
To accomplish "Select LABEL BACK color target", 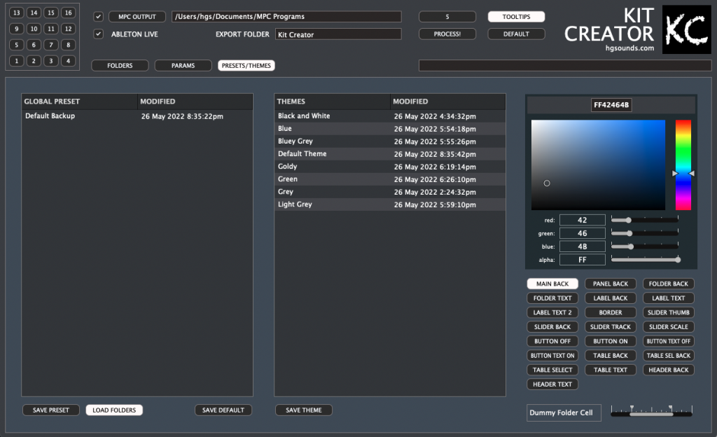I will (611, 298).
